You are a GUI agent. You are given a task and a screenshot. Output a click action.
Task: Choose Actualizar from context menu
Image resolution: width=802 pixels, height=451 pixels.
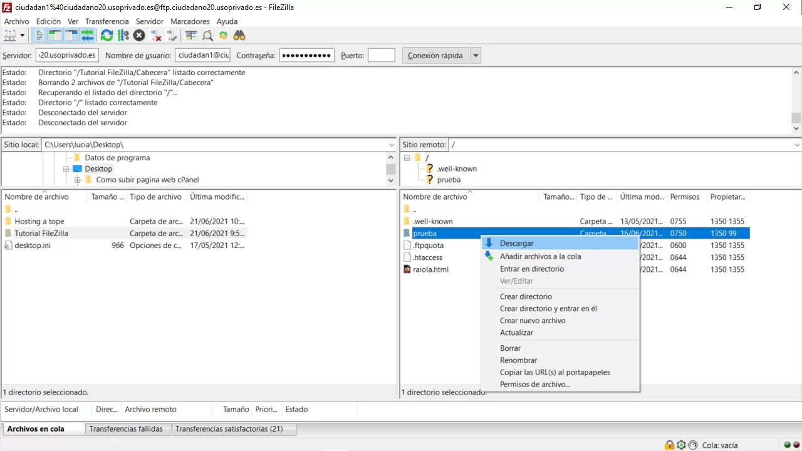point(560,333)
